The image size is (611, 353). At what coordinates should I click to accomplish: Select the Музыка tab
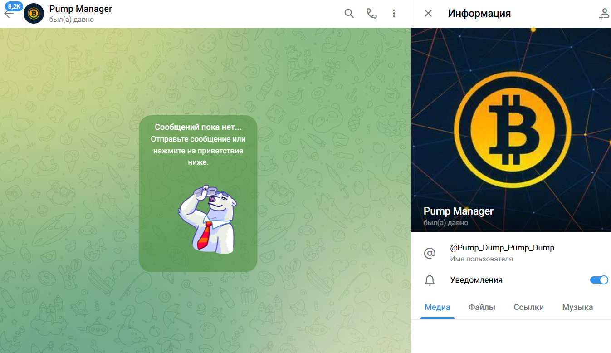[x=577, y=307]
